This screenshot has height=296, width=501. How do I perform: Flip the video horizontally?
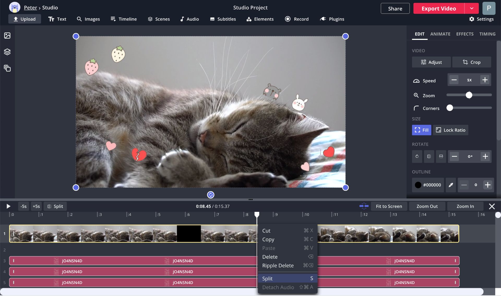click(x=429, y=156)
